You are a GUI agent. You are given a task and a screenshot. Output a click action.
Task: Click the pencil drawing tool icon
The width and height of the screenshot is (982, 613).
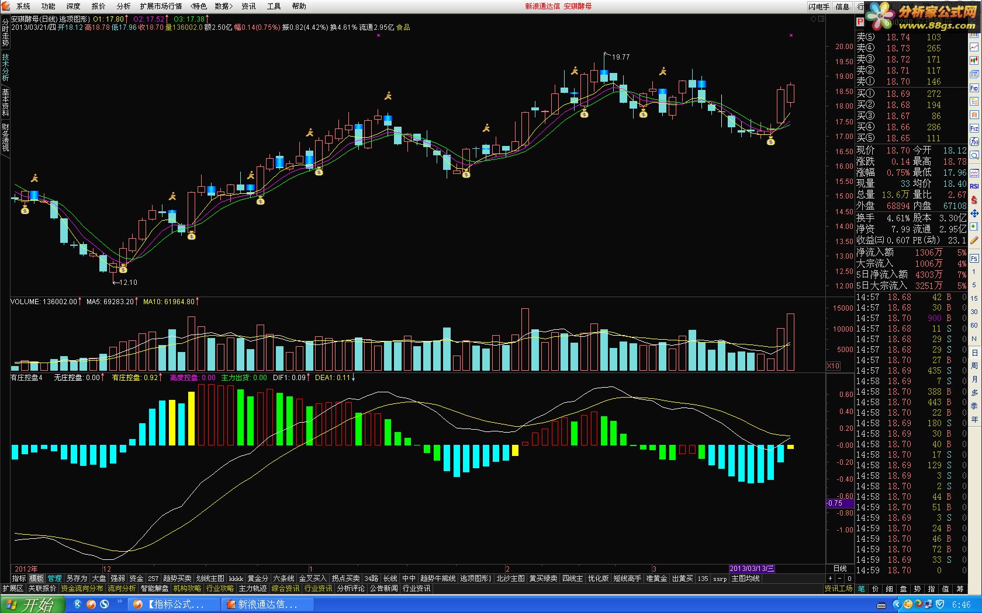(x=974, y=239)
